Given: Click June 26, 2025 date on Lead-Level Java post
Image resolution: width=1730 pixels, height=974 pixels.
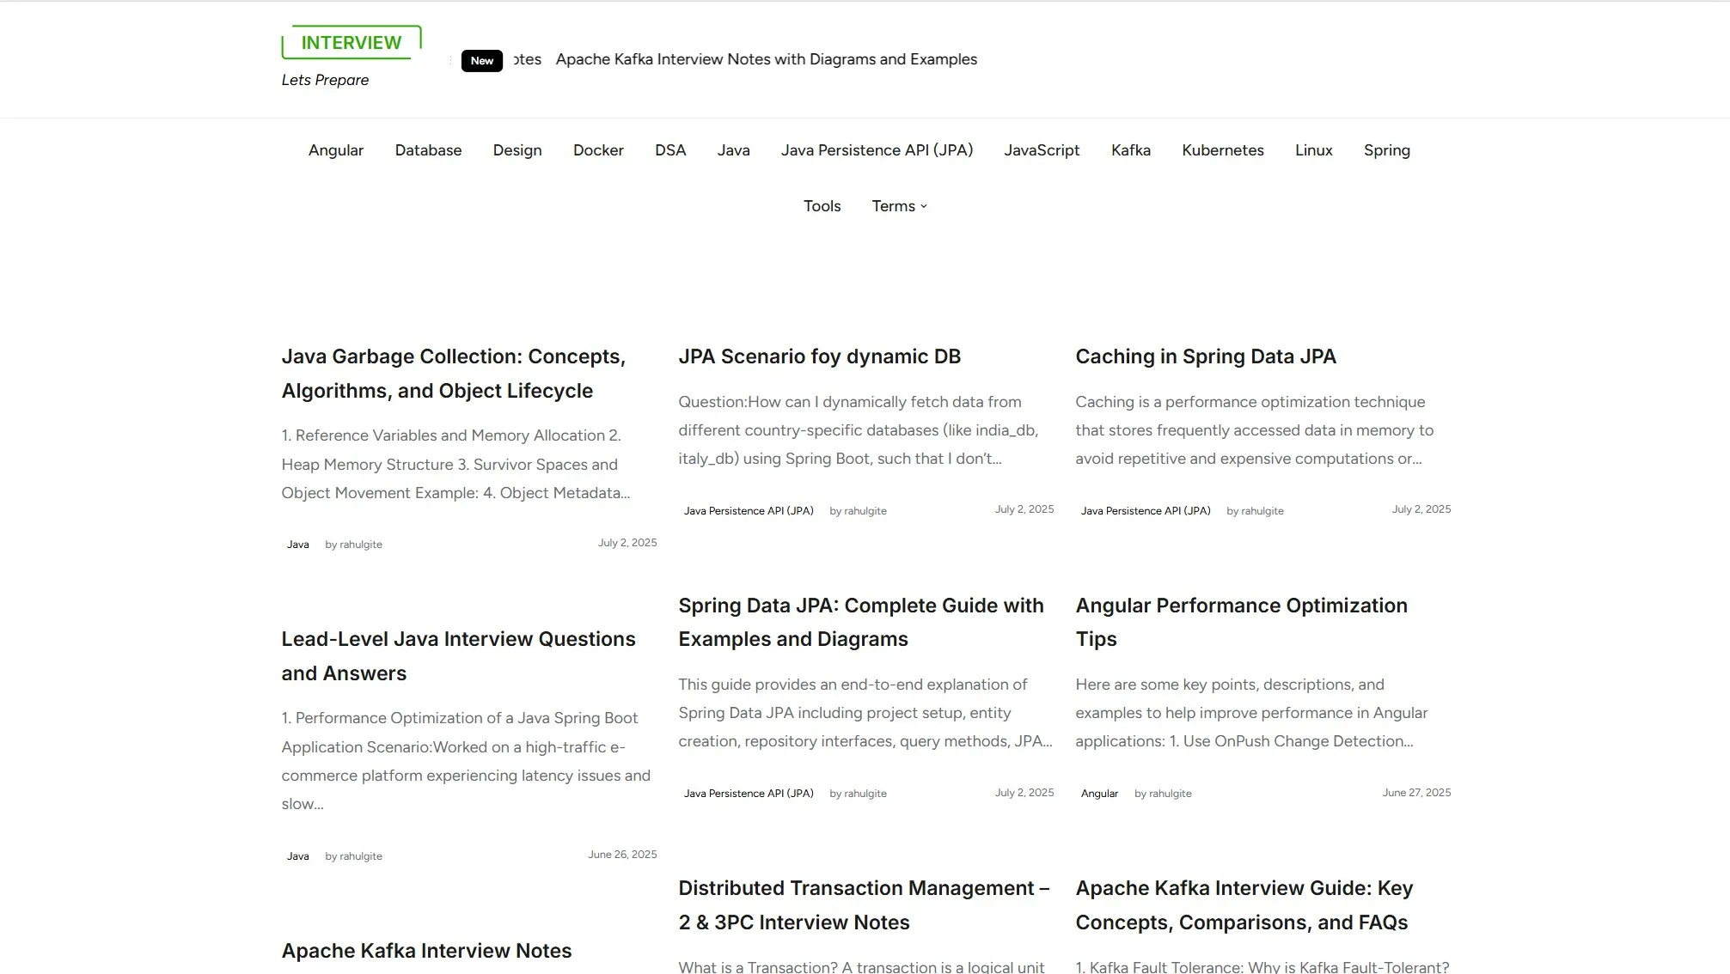Looking at the screenshot, I should (622, 855).
